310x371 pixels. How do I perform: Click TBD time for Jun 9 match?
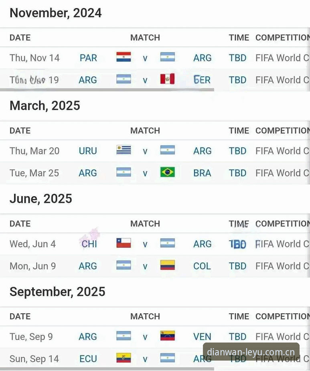(x=237, y=266)
